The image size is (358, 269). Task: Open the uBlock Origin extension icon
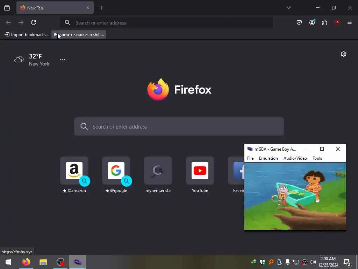337,22
